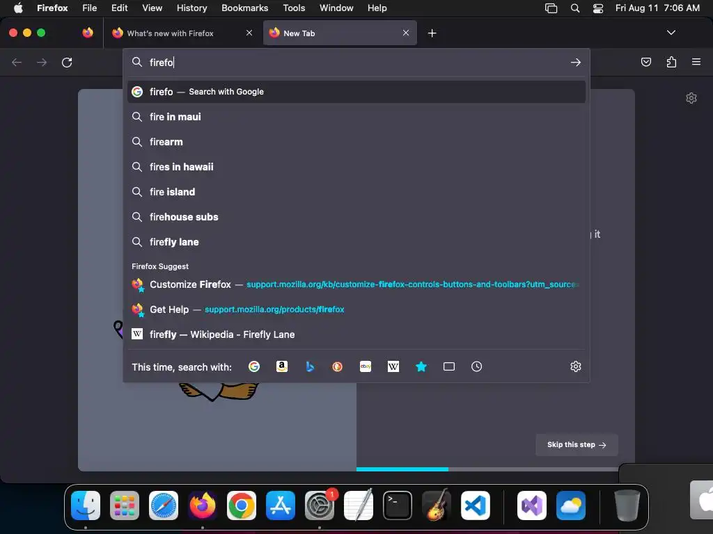This screenshot has width=713, height=534.
Task: Open new tab with plus button
Action: point(432,33)
